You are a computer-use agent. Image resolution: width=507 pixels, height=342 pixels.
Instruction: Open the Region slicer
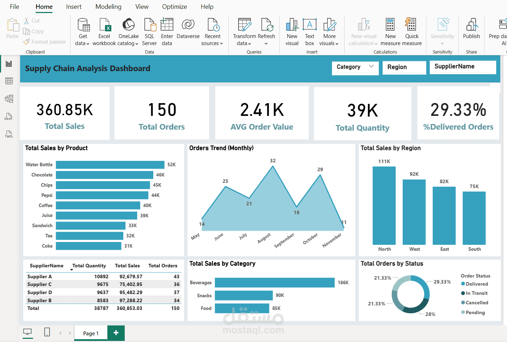pos(404,67)
